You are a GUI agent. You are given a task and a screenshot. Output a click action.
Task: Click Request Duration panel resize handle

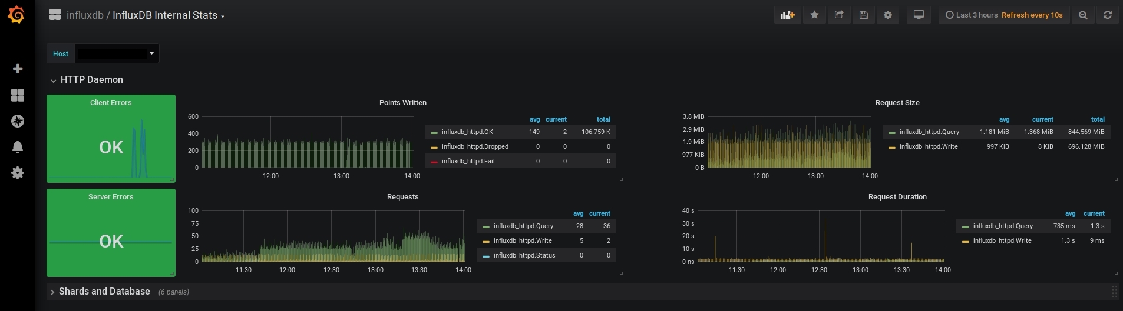[x=1116, y=273]
